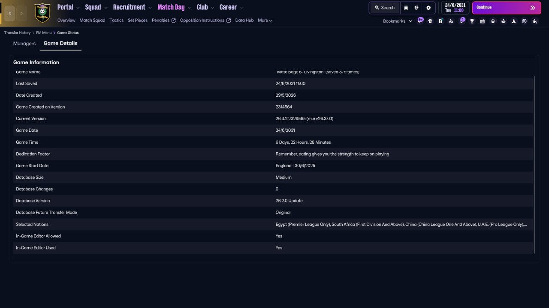Click the Game Information vertical scrollbar

pos(534,165)
